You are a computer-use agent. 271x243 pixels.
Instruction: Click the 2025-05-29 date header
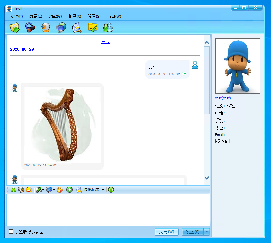22,49
